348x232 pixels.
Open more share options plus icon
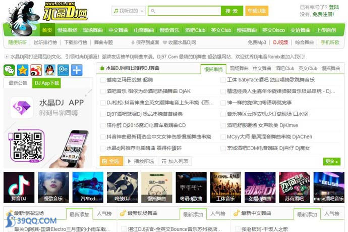[x=77, y=70]
